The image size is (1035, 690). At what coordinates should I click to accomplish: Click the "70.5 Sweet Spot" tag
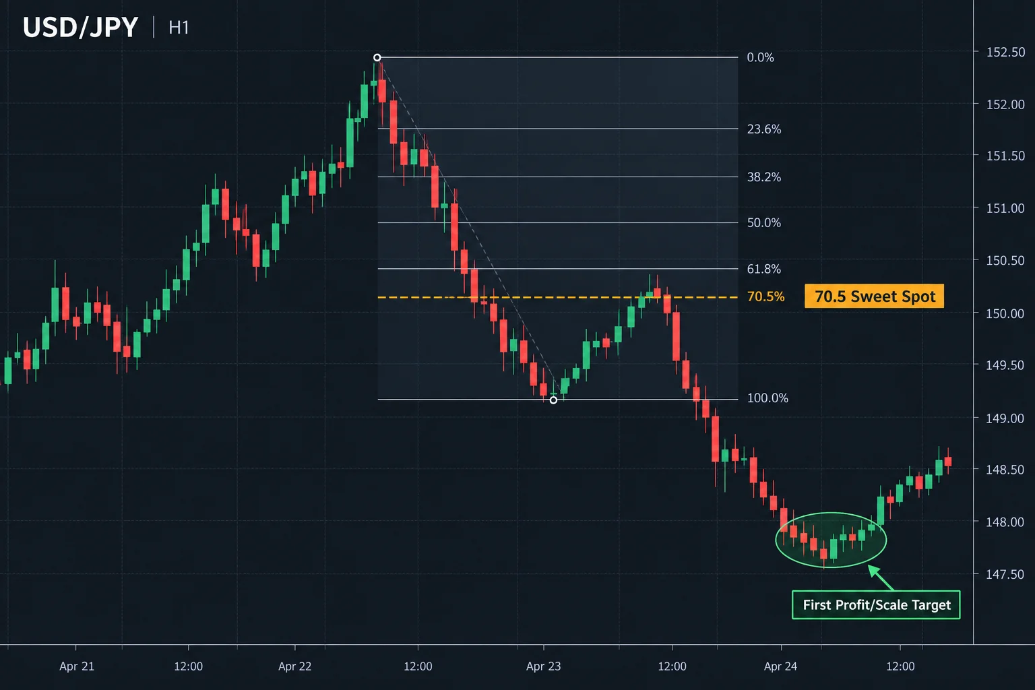pos(875,296)
